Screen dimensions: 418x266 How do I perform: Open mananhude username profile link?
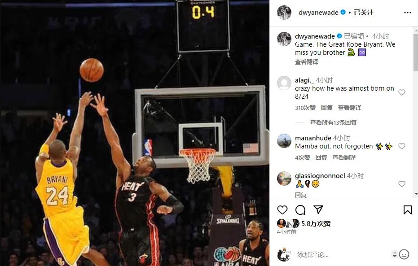(313, 138)
